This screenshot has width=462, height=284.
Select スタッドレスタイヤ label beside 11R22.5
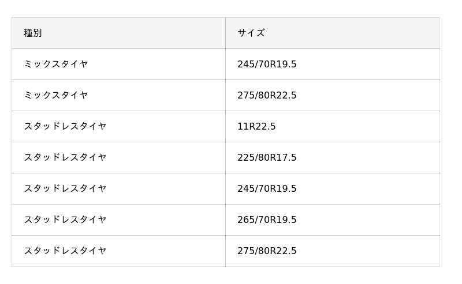coord(65,126)
